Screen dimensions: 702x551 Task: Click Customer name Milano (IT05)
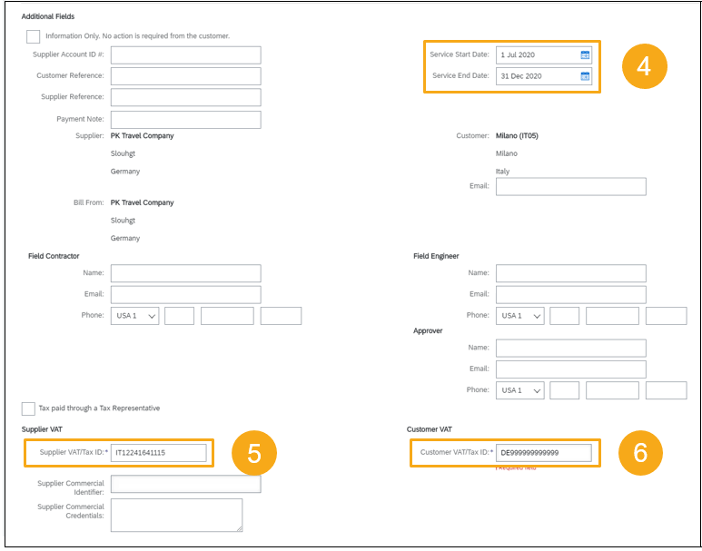[x=517, y=135]
